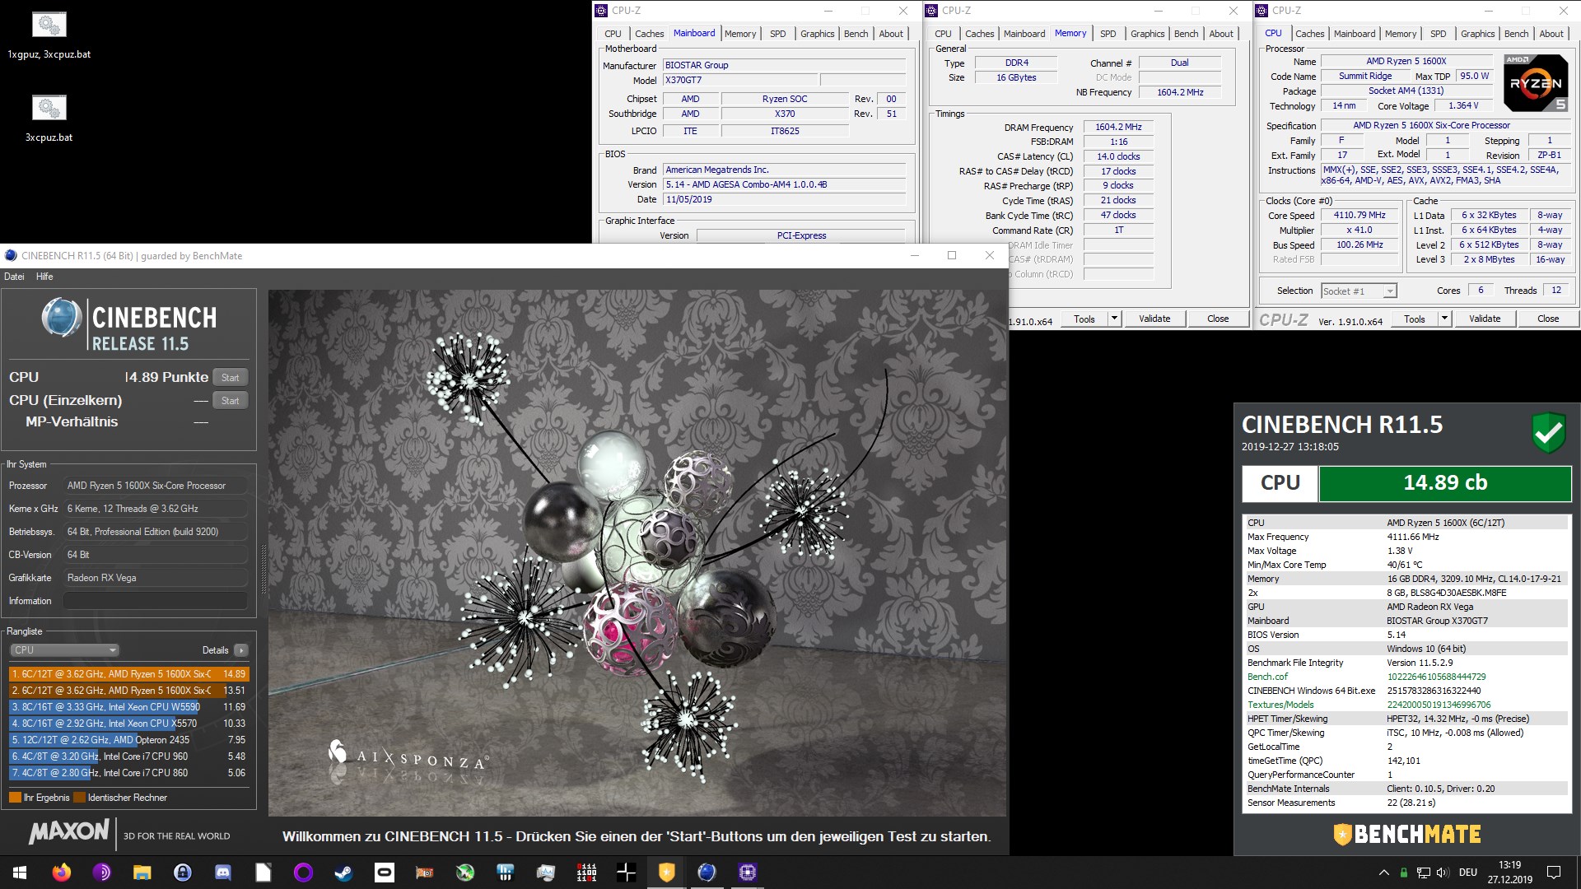Open the purple ring app in taskbar
The height and width of the screenshot is (889, 1581).
(x=304, y=873)
